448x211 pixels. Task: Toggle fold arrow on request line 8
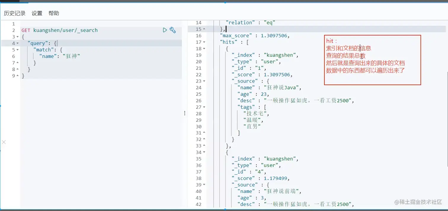click(x=17, y=69)
